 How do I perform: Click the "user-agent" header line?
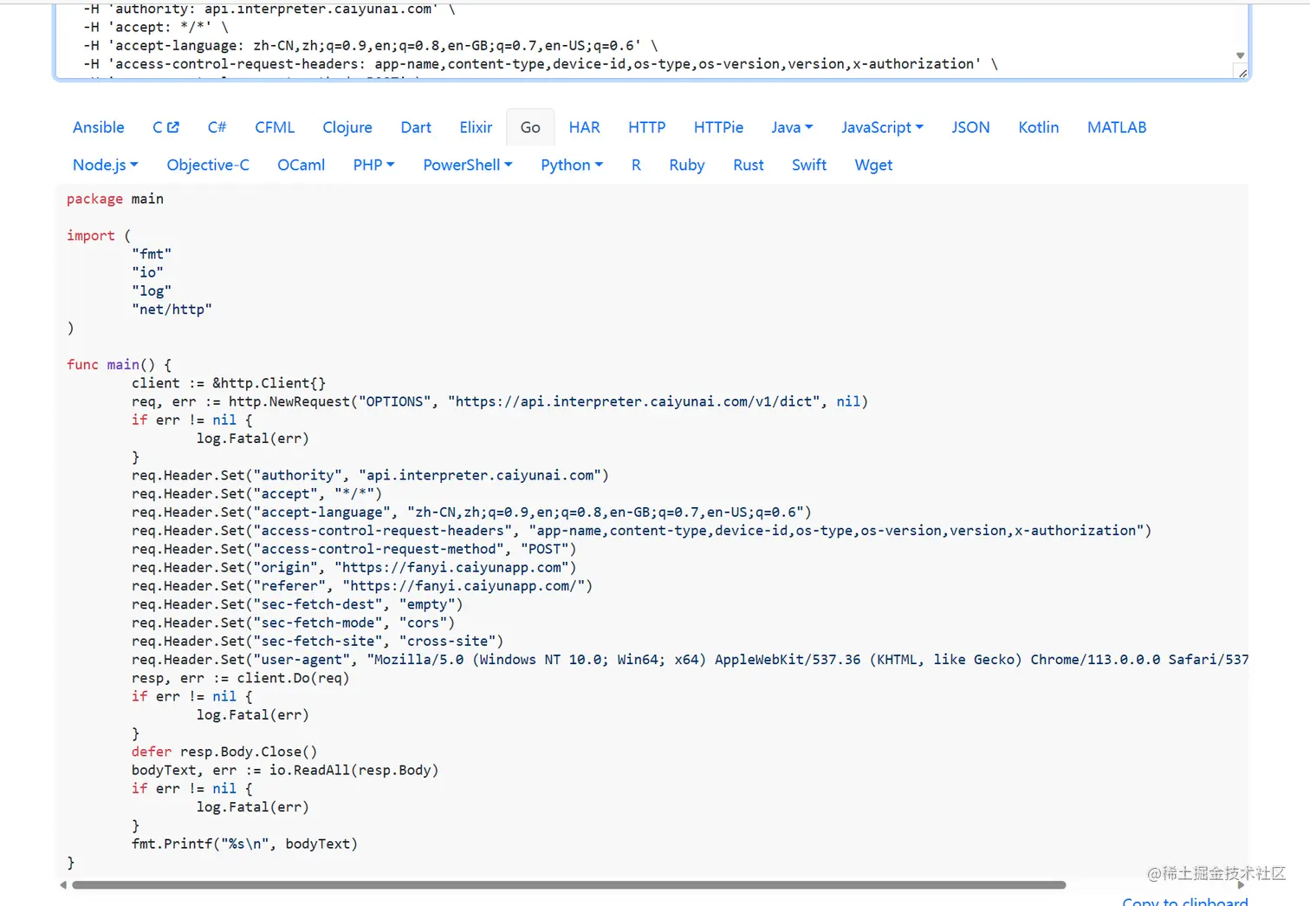click(x=690, y=660)
